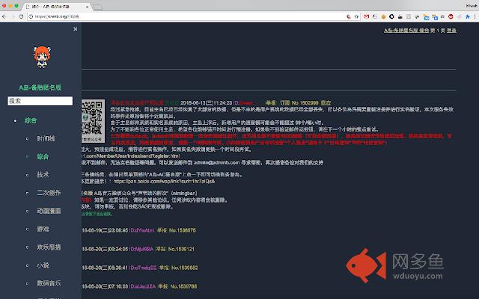The height and width of the screenshot is (299, 479).
Task: Click 订阅 on the pinned post
Action: tap(284, 103)
